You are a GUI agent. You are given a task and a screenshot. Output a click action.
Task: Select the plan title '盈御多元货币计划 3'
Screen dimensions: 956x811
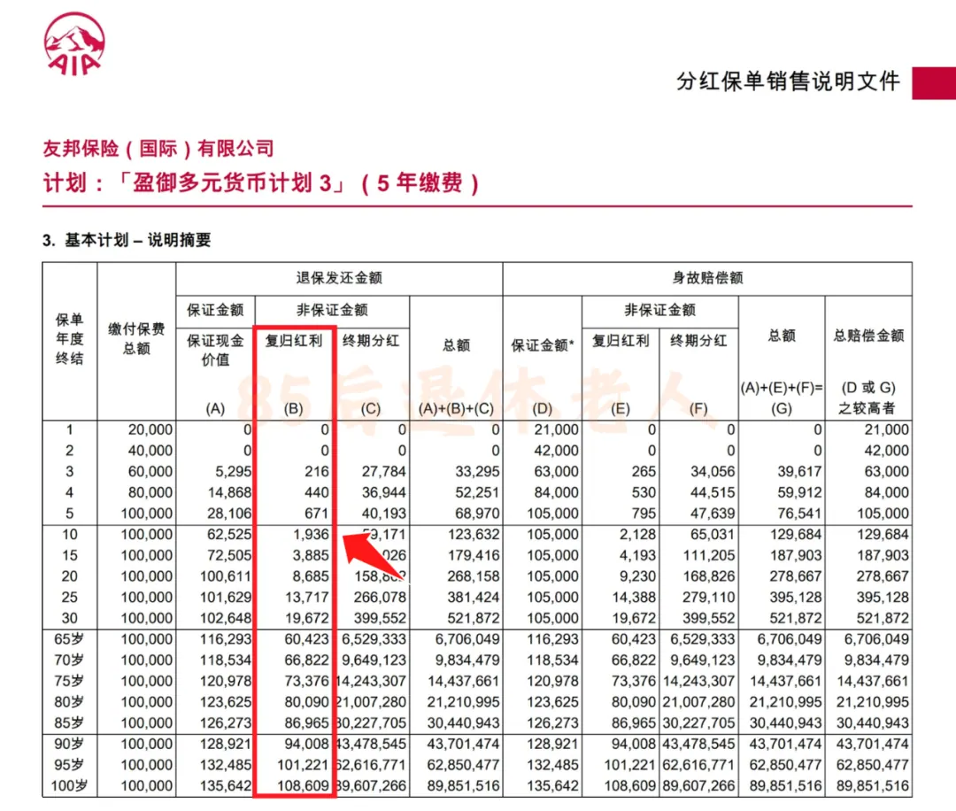coord(232,183)
